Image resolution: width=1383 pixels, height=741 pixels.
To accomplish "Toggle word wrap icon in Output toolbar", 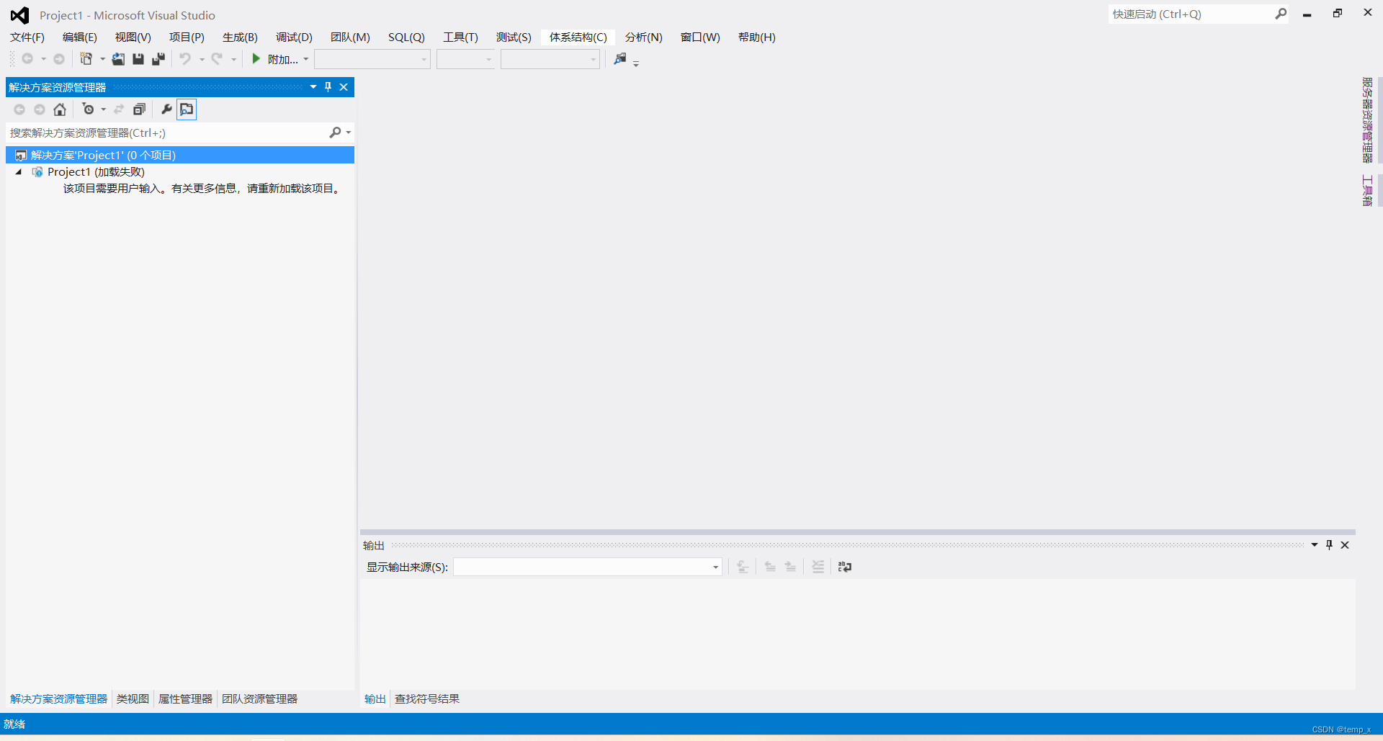I will click(x=845, y=567).
